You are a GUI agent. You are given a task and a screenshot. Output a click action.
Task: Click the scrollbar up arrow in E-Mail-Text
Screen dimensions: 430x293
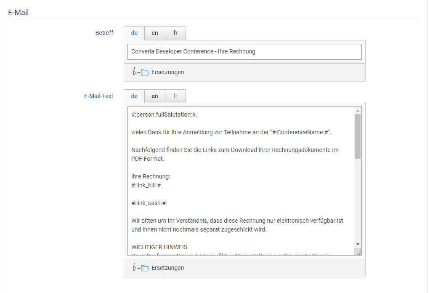(x=358, y=111)
